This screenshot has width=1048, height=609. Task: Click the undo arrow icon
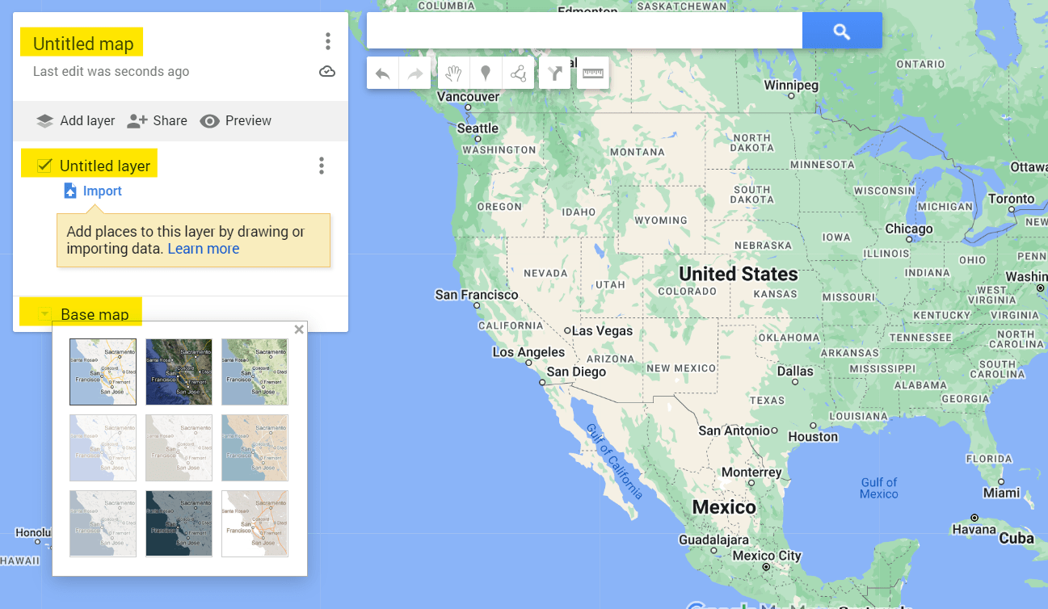383,73
